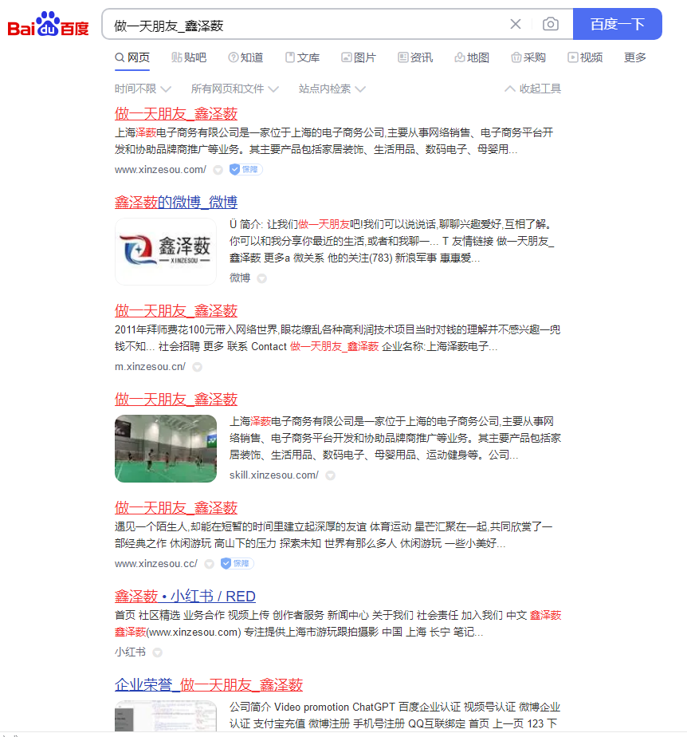Open 鑫泽薮 • 小红书 / RED result
Viewport: 687px width, 737px height.
coord(185,597)
